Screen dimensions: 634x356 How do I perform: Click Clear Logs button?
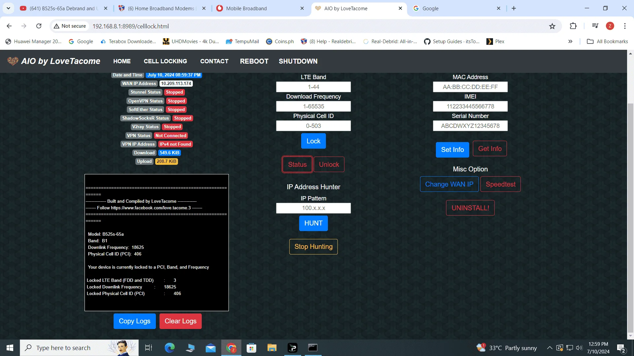pos(180,321)
